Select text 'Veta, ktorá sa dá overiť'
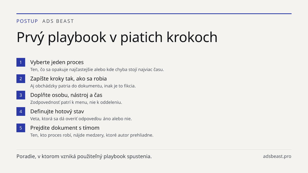This screenshot has width=308, height=173. [53, 119]
